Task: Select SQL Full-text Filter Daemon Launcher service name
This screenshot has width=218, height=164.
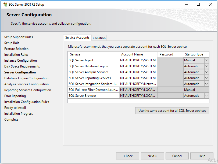Action: (93, 90)
